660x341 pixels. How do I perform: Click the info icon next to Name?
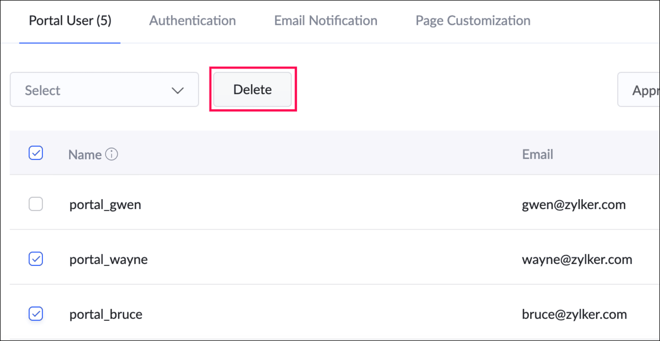[x=111, y=154]
